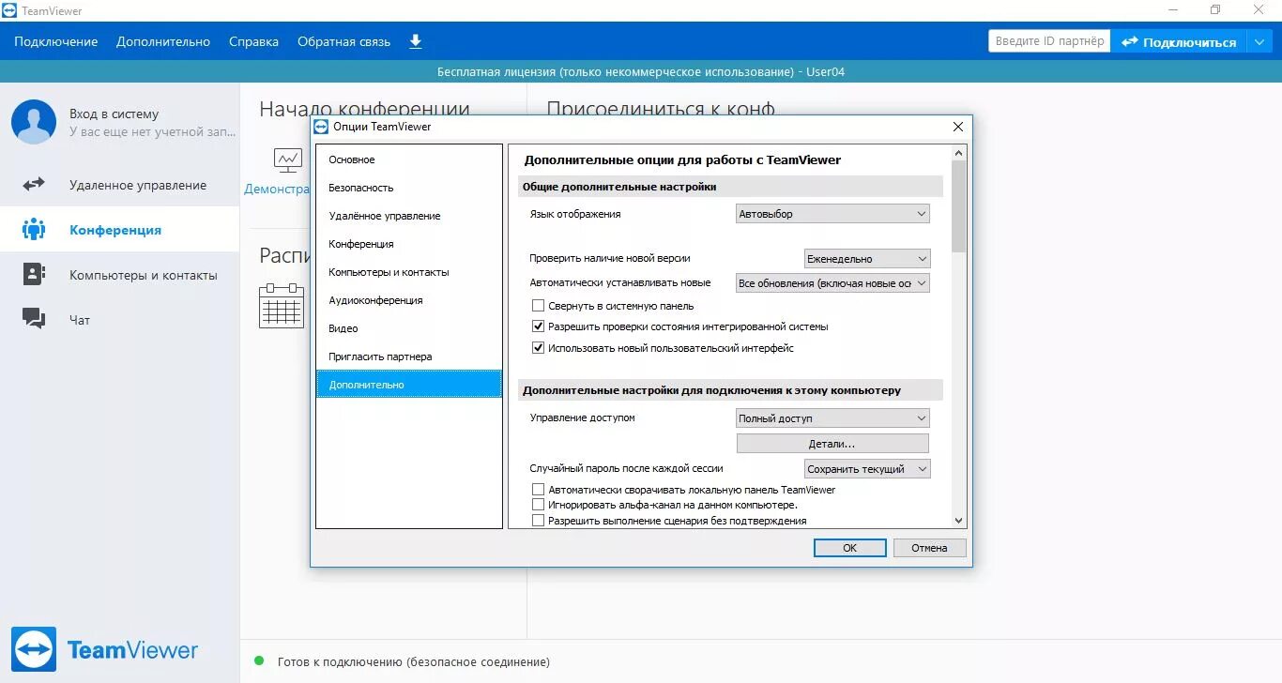Open the Обратная связь menu
The height and width of the screenshot is (683, 1282).
pos(343,41)
